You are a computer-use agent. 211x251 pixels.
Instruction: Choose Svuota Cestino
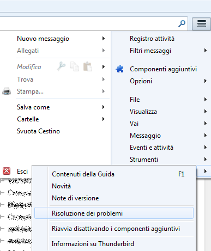coord(38,131)
